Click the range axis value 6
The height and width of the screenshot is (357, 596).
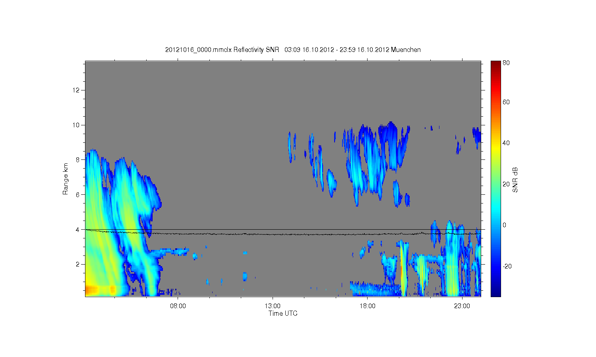78,194
